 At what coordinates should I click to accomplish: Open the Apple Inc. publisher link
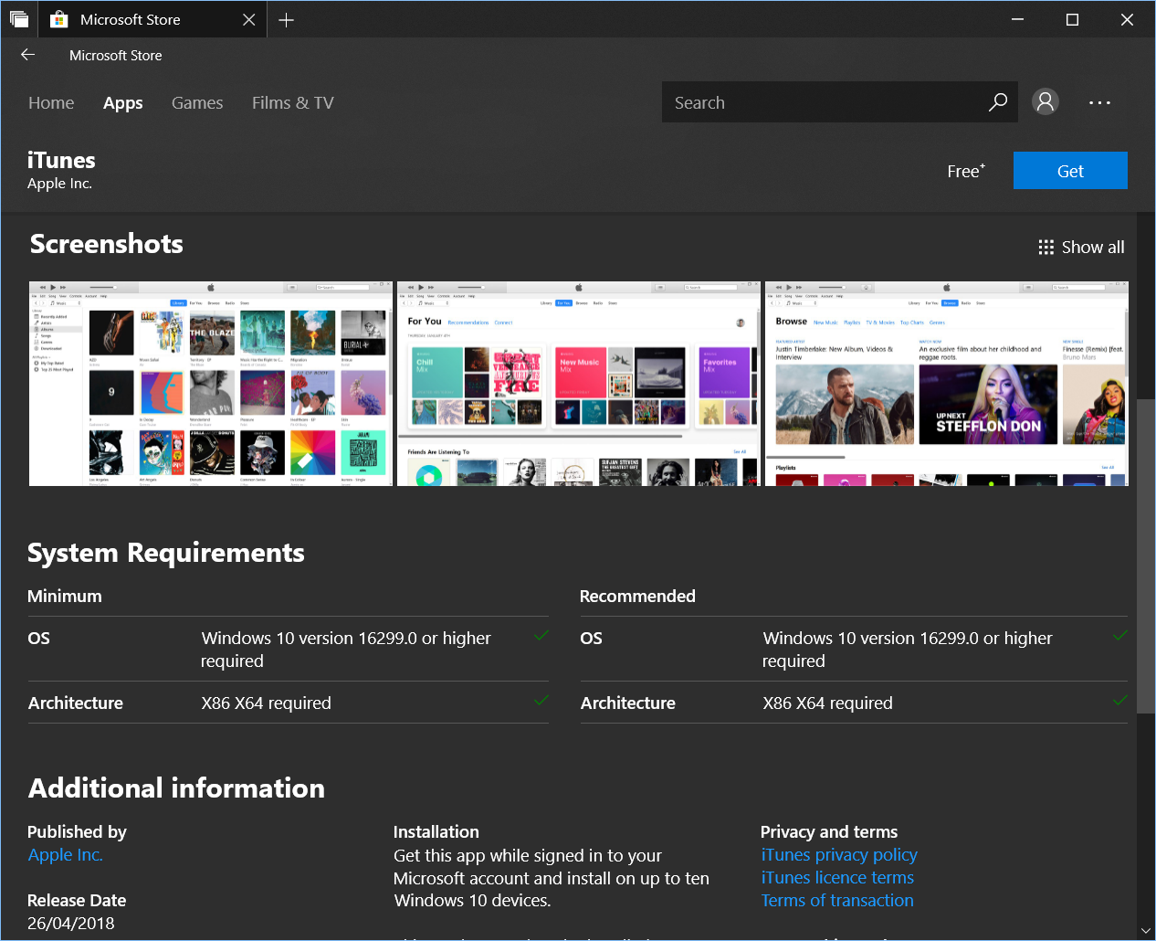[65, 855]
